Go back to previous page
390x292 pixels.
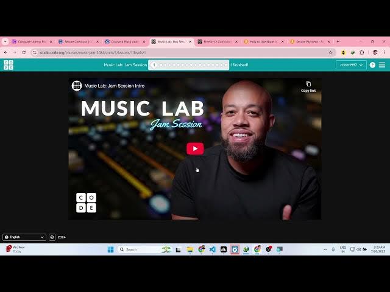[x=5, y=53]
